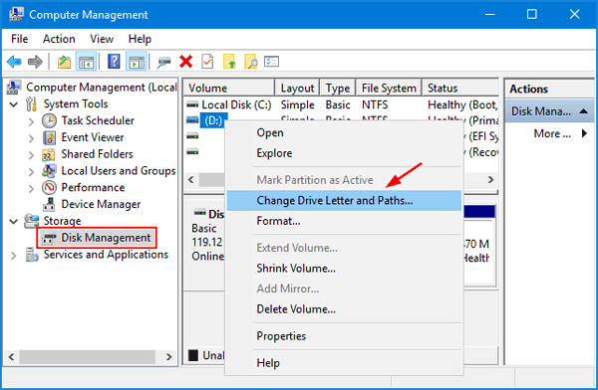The height and width of the screenshot is (390, 598).
Task: Click the Connect/Refresh disk toolbar icon
Action: (x=164, y=62)
